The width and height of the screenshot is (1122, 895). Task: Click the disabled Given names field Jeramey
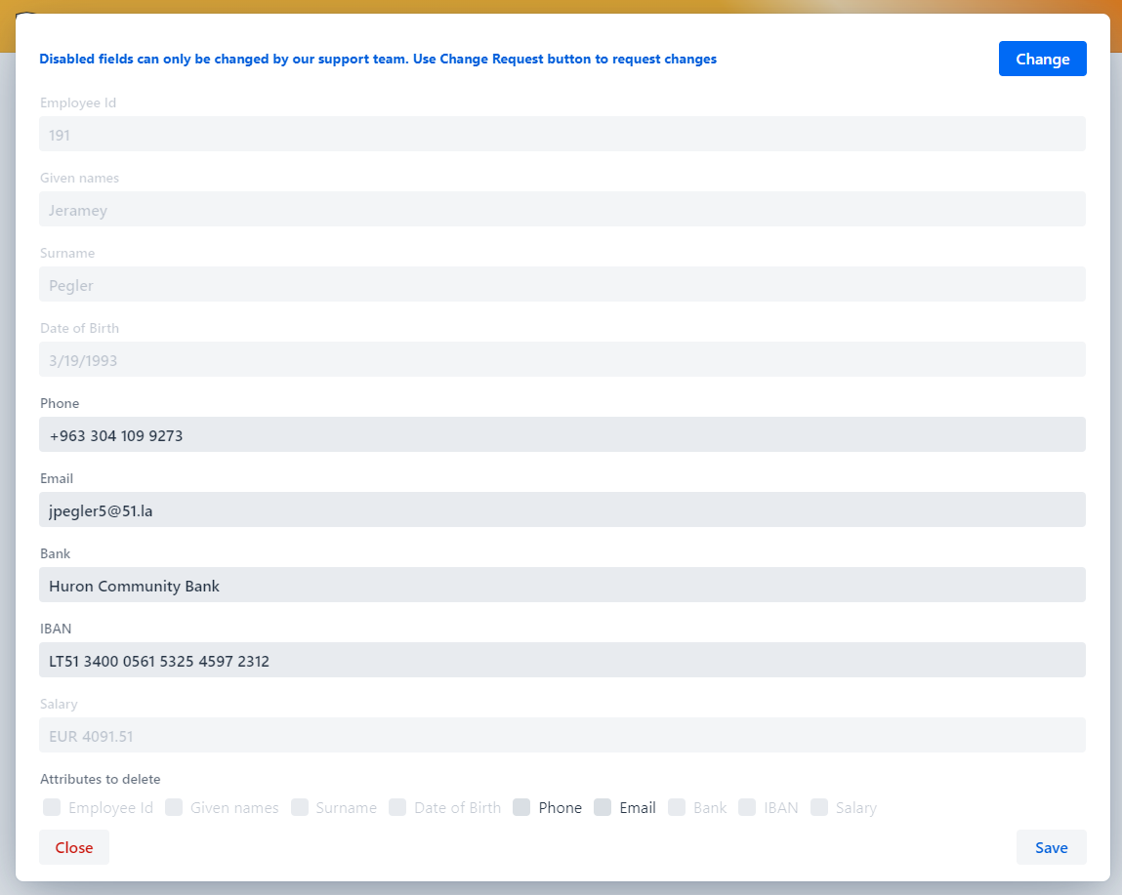[x=562, y=209]
